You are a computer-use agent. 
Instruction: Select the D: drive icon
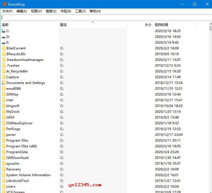click(4, 37)
